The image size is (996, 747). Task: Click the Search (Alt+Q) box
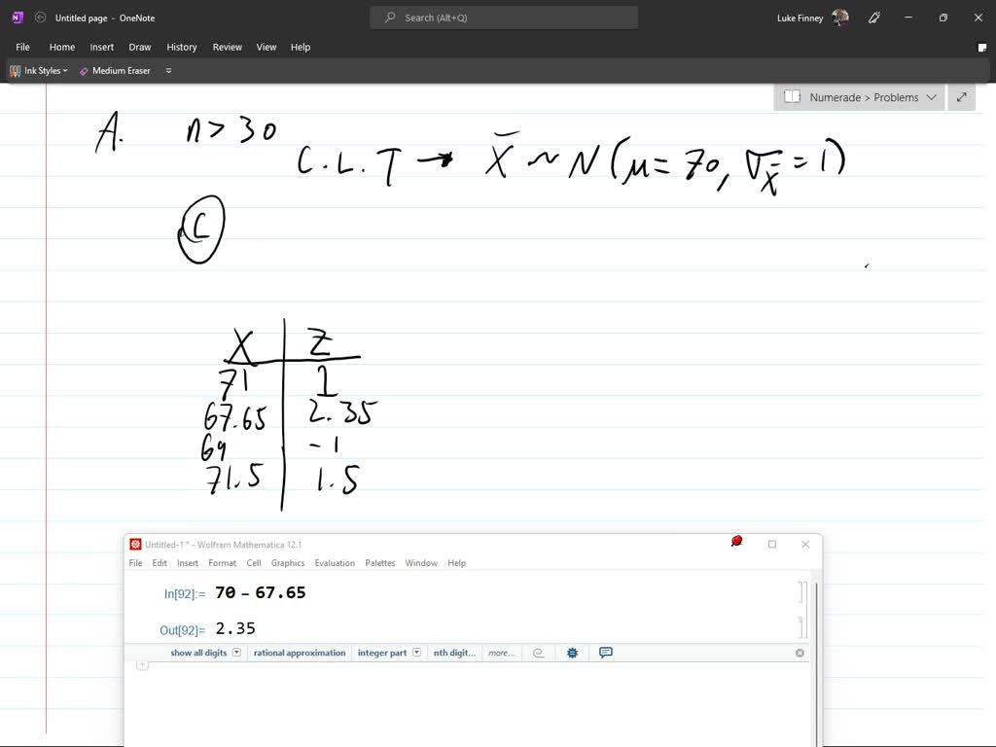tap(504, 18)
